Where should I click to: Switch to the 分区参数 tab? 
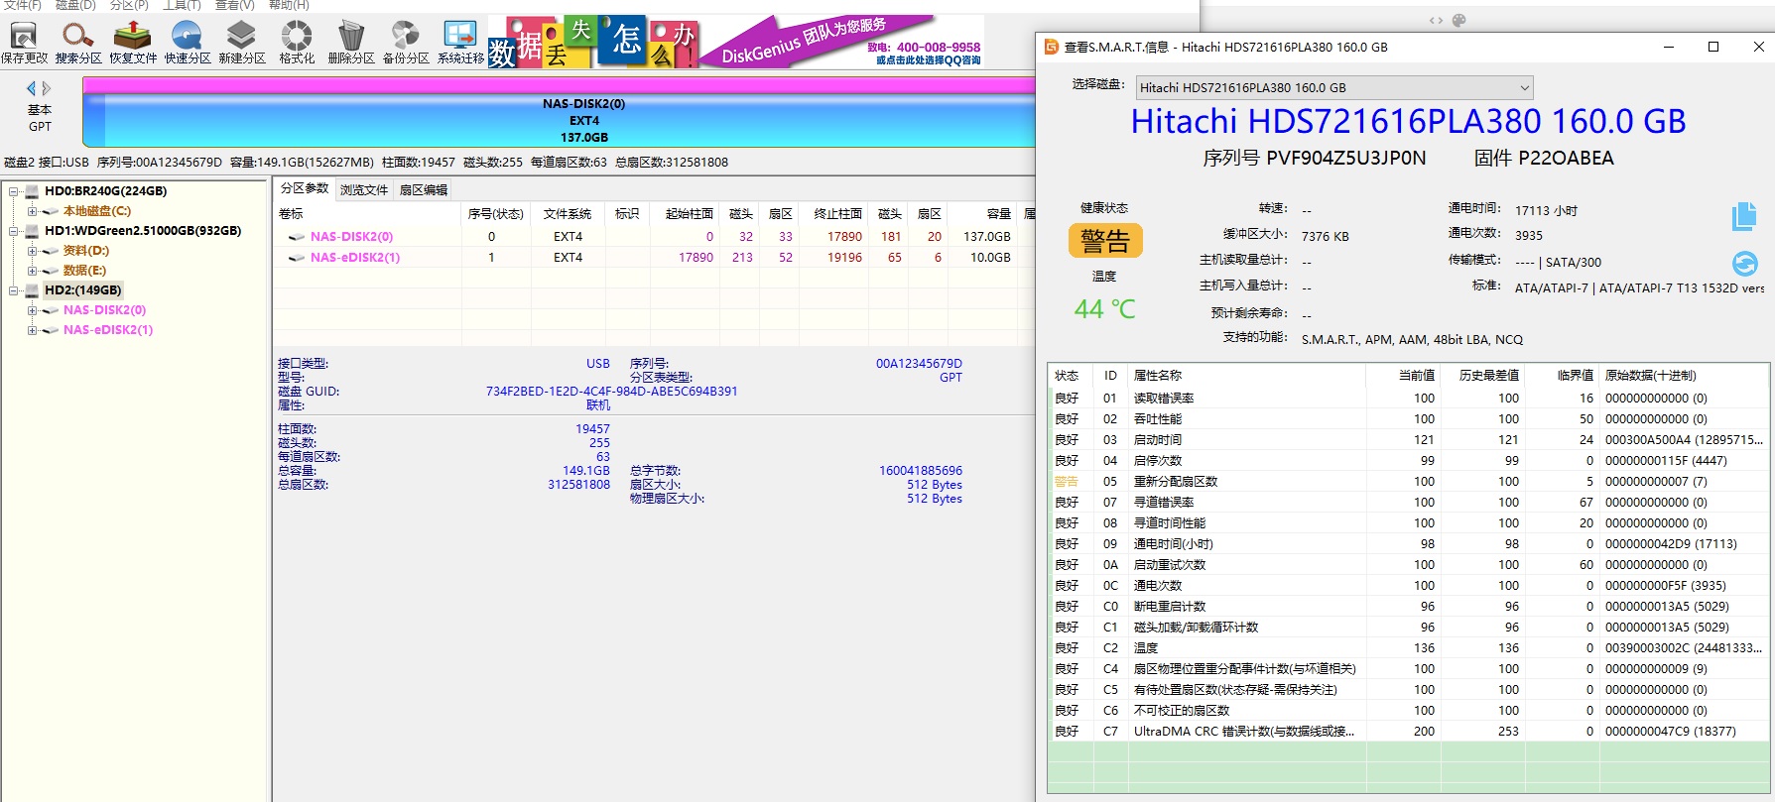[x=305, y=188]
